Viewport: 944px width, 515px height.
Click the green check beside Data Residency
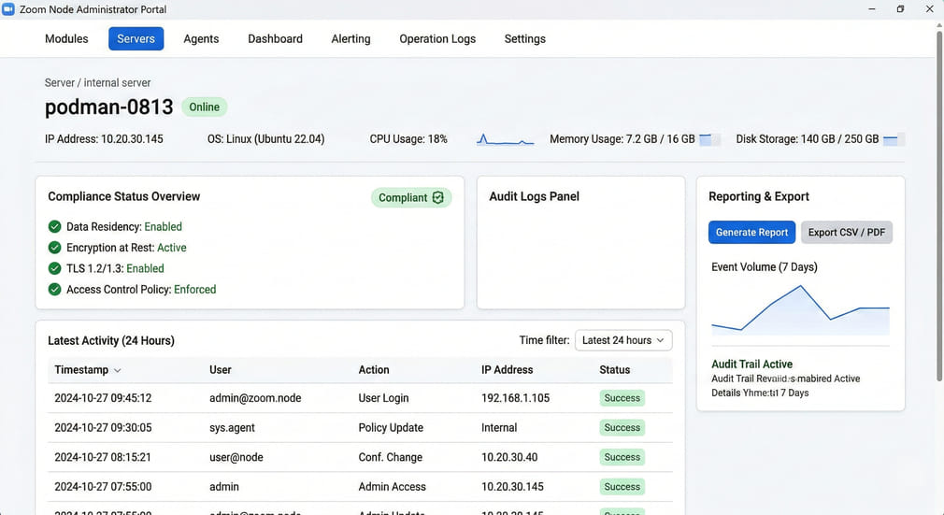[x=54, y=227]
